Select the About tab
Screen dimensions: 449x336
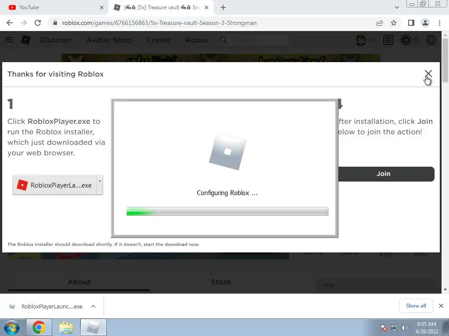[79, 282]
